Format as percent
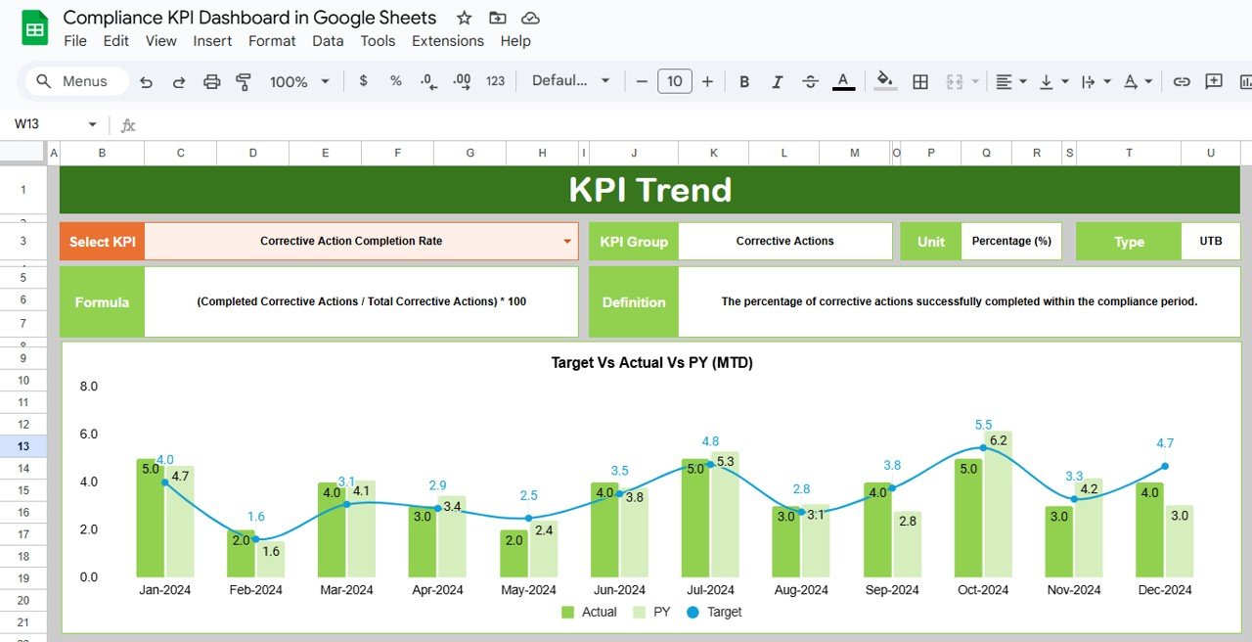Viewport: 1252px width, 642px height. point(396,81)
